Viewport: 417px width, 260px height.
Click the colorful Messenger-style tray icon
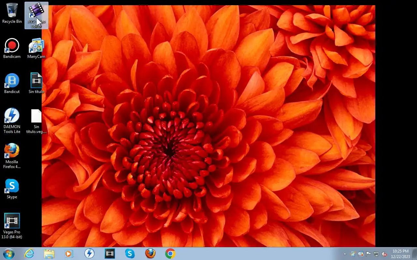point(353,254)
